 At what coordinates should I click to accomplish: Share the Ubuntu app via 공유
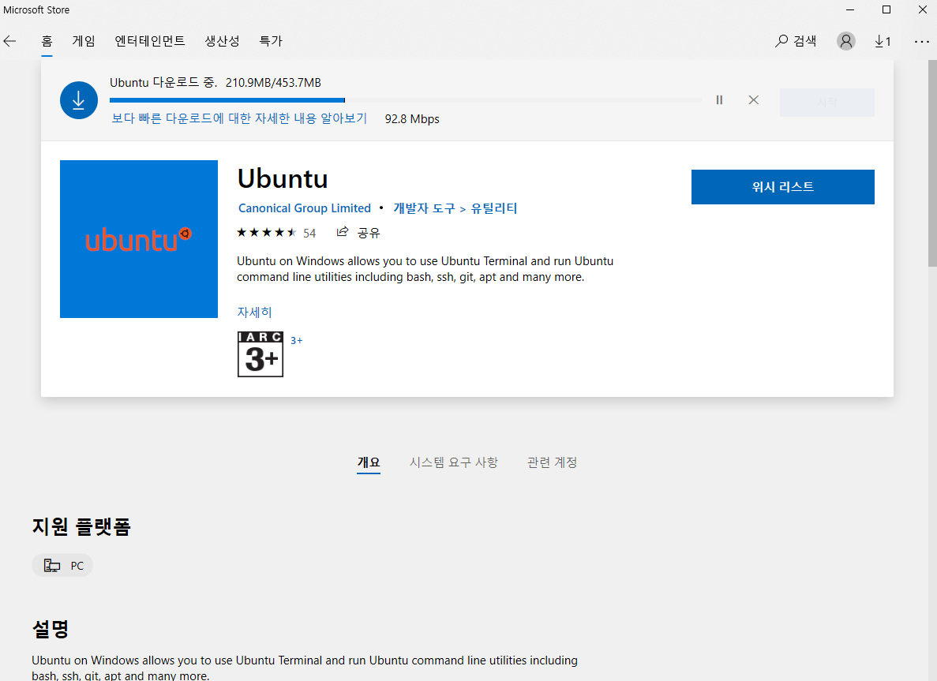(x=358, y=232)
